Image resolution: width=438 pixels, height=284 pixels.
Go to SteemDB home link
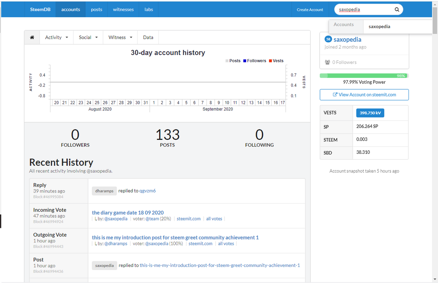pyautogui.click(x=40, y=10)
